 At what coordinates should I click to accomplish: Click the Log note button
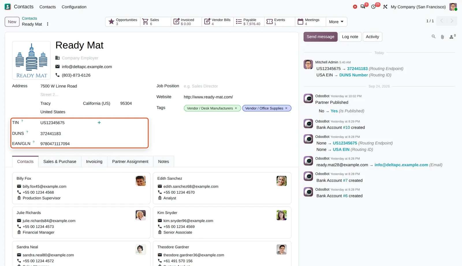coord(350,37)
